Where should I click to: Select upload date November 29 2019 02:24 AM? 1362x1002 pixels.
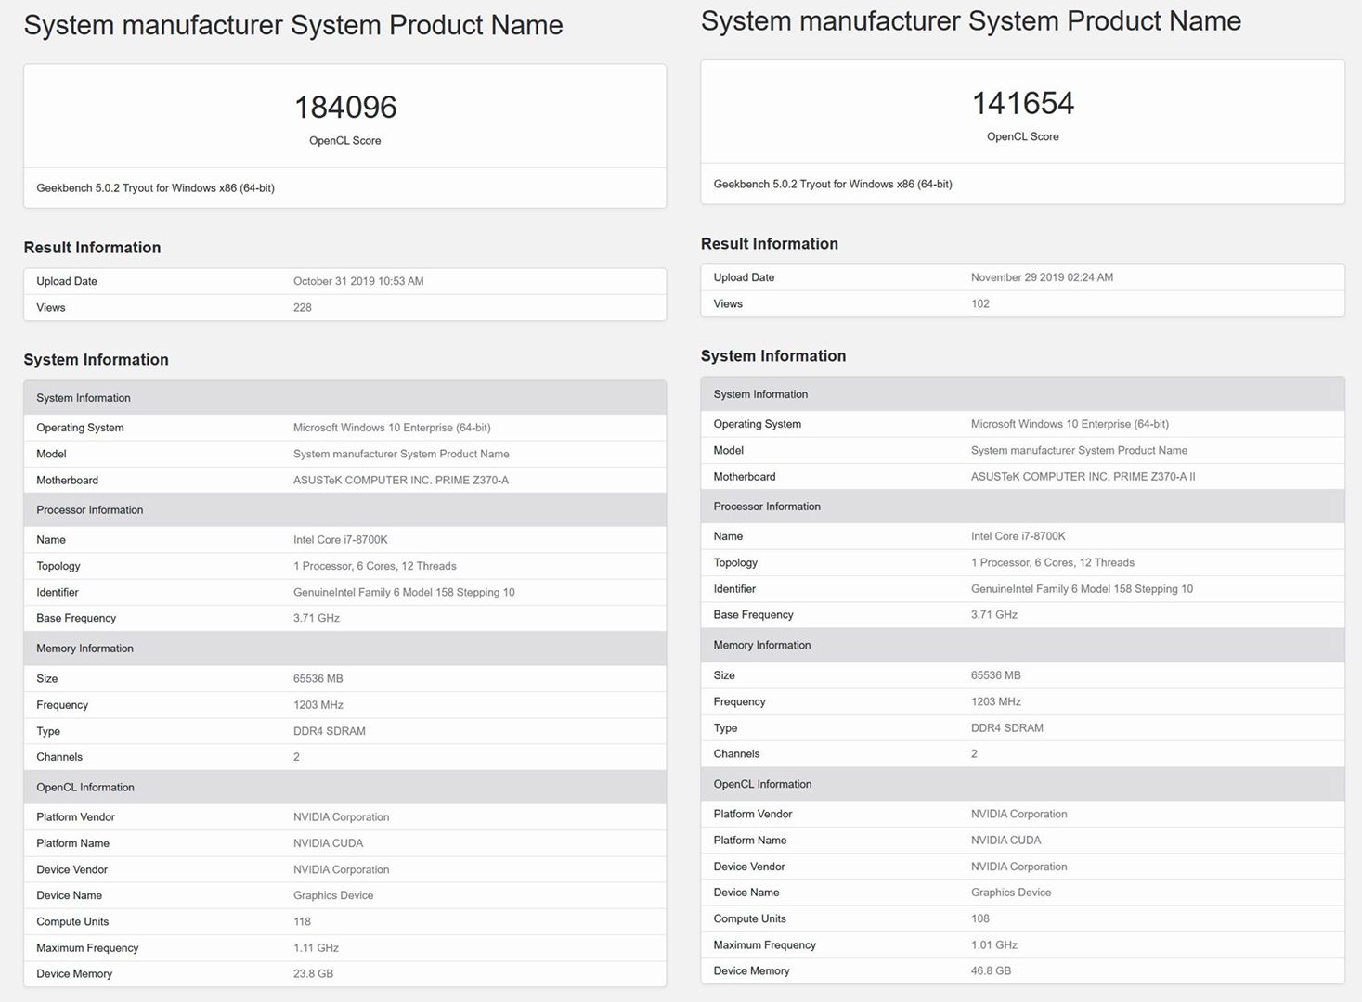1042,277
